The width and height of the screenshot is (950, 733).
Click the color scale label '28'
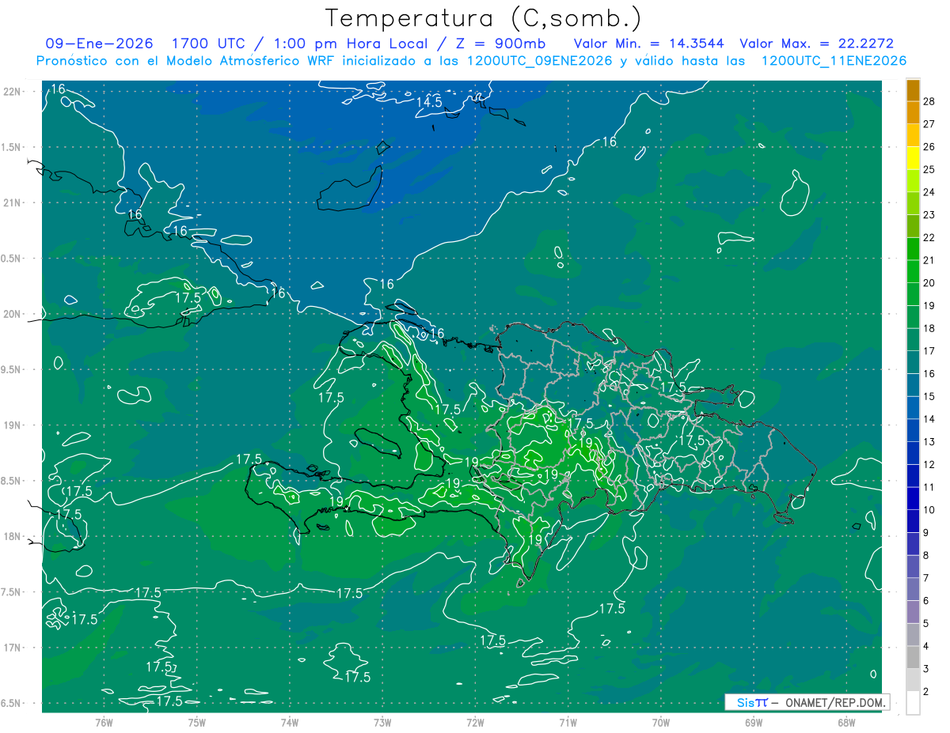(929, 101)
